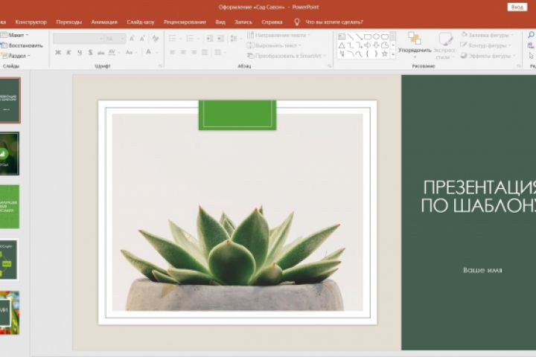Expand the shapes gallery with the More arrow
The width and height of the screenshot is (536, 357).
point(393,54)
